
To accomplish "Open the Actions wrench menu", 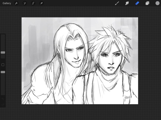I will point(16,3).
